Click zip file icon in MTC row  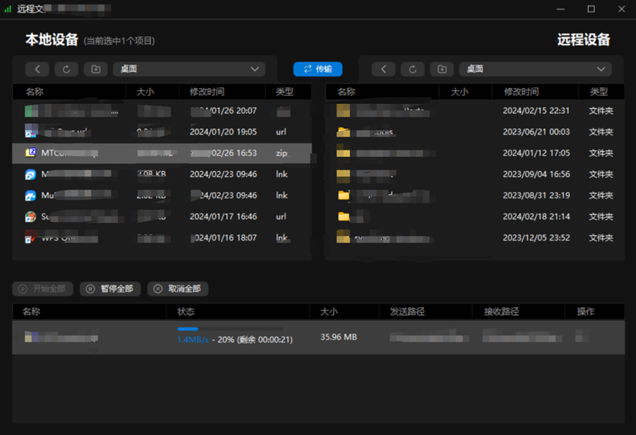pos(31,153)
